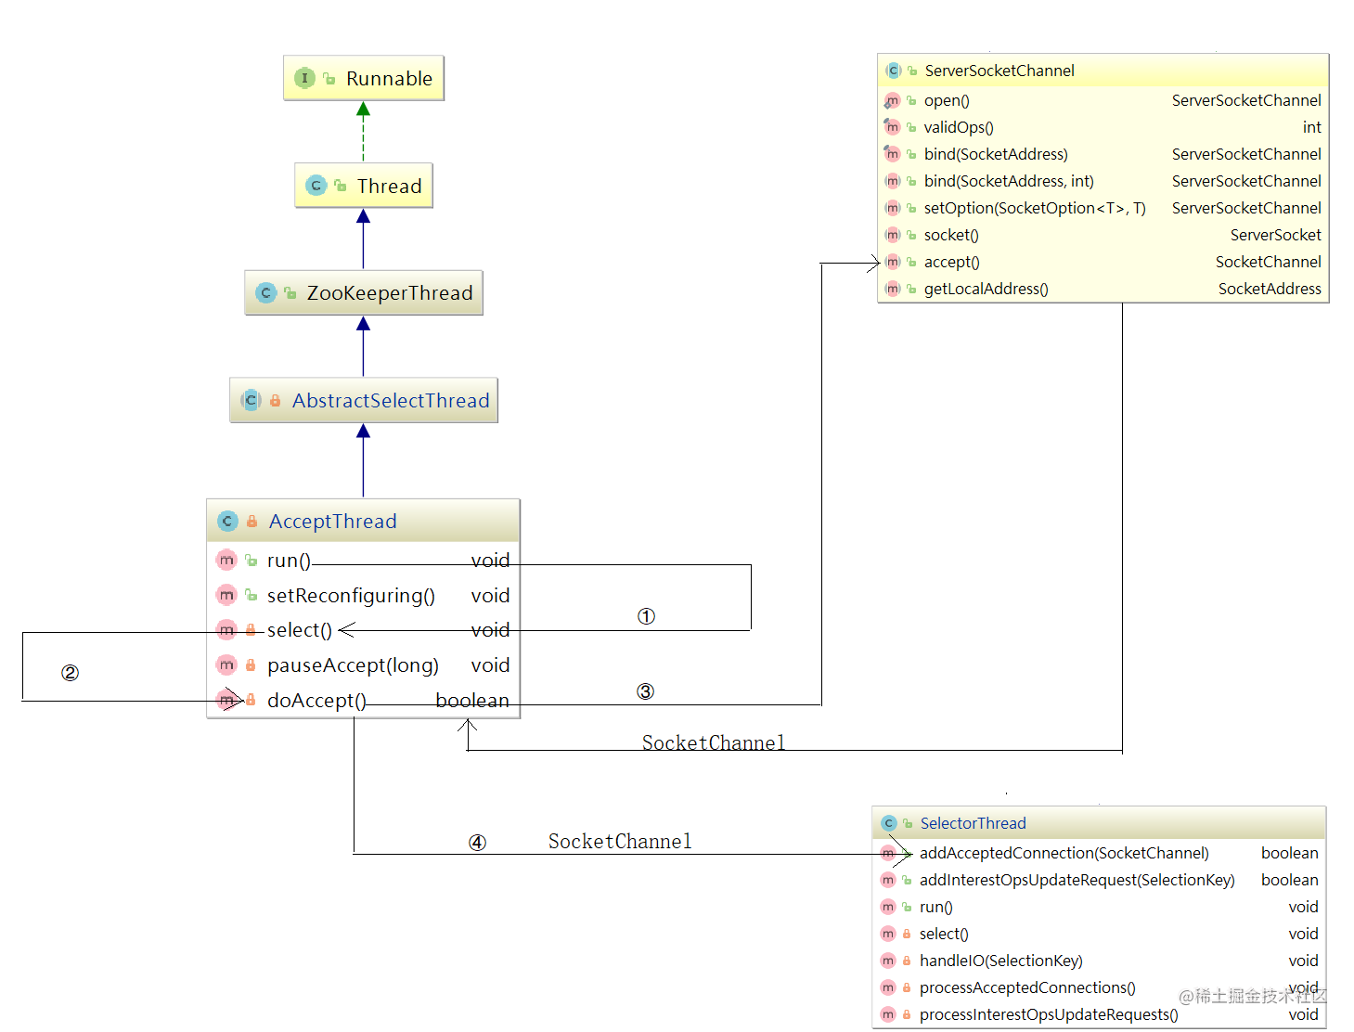Click the int return type of validOps()

point(1312,127)
